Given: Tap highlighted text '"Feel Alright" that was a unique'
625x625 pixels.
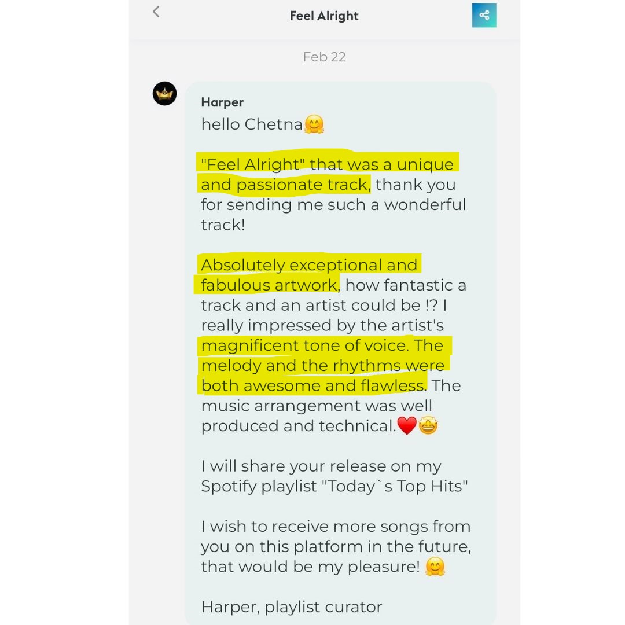Looking at the screenshot, I should [327, 164].
